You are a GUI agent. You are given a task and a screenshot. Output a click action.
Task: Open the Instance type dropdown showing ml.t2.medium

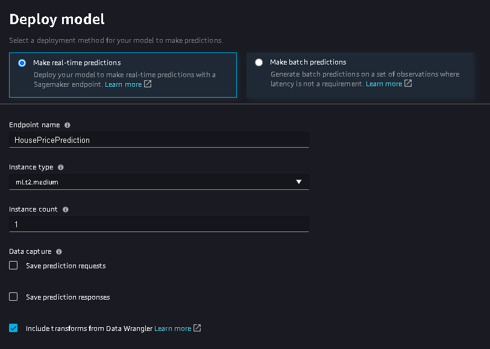click(160, 181)
